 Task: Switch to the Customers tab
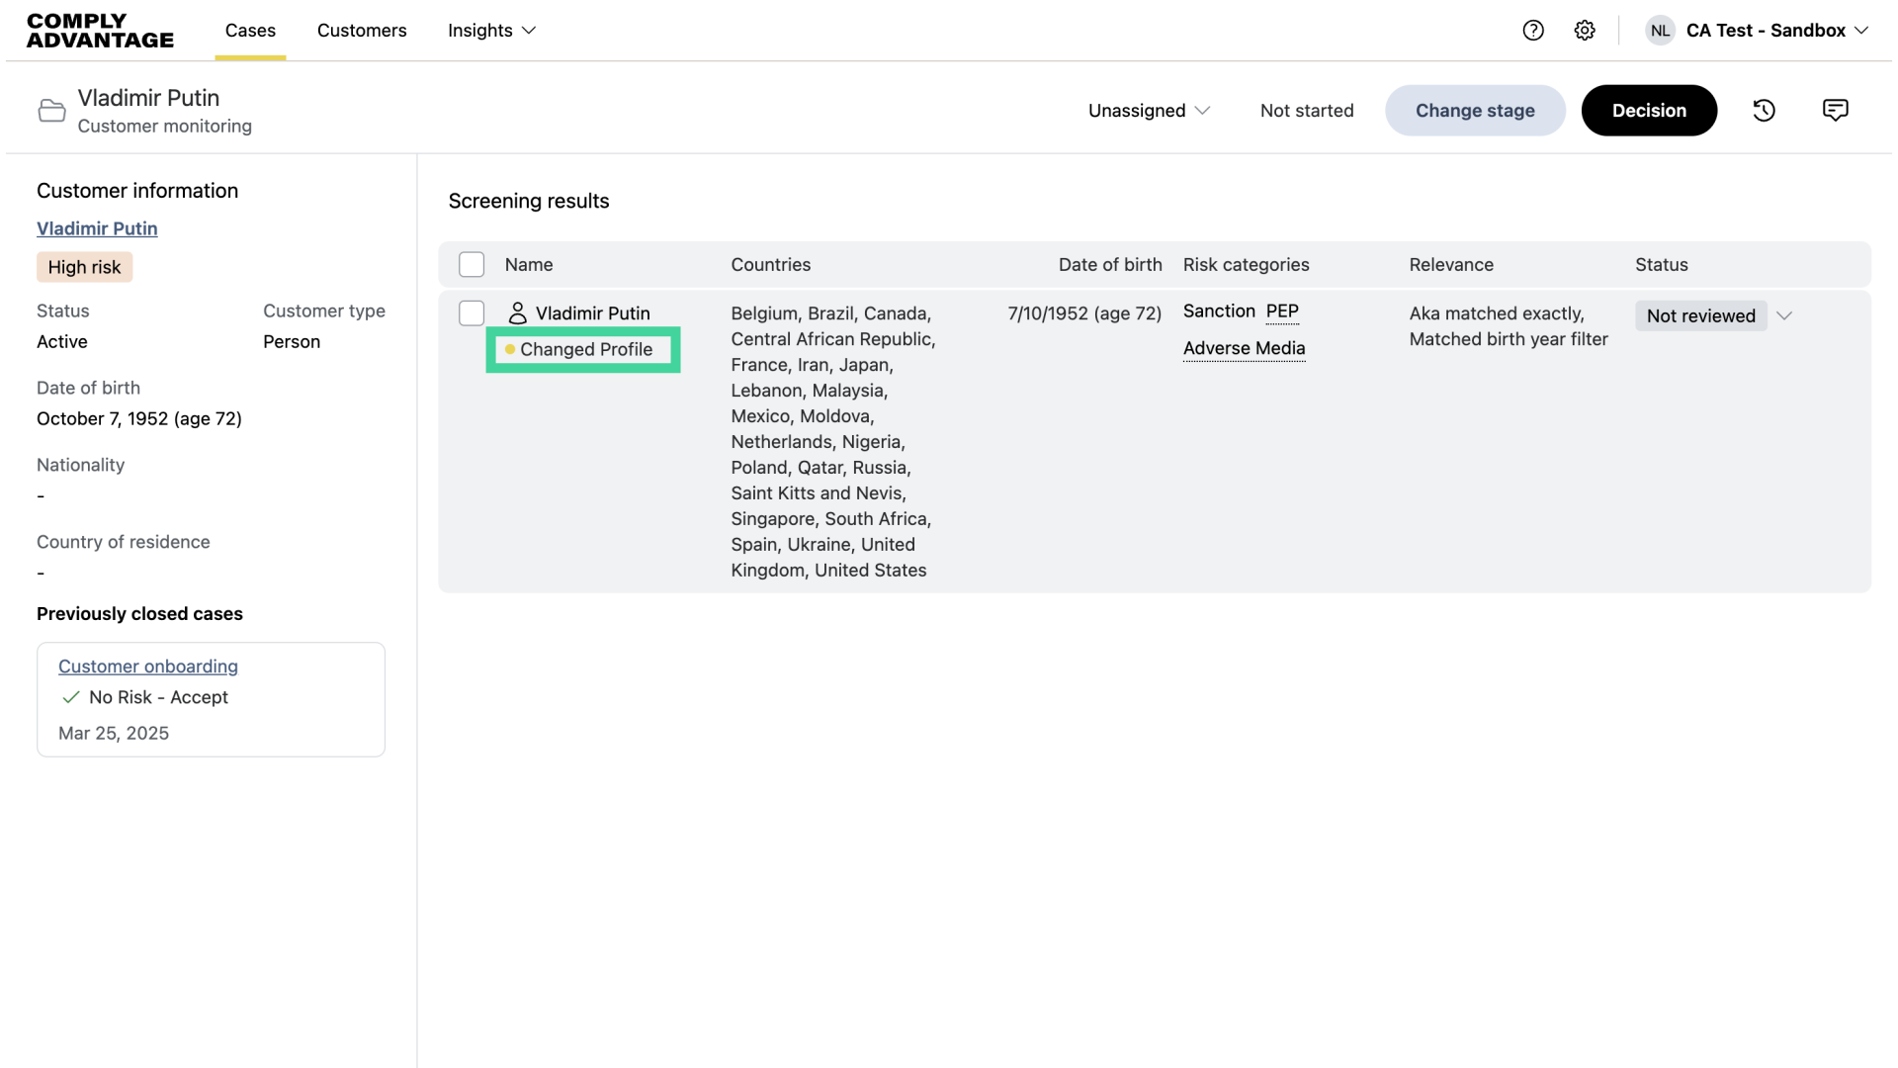(362, 31)
